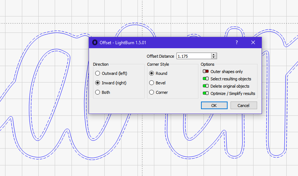Toggle Select resulting objects switch
Viewport: 298px width, 176px height.
[x=206, y=79]
